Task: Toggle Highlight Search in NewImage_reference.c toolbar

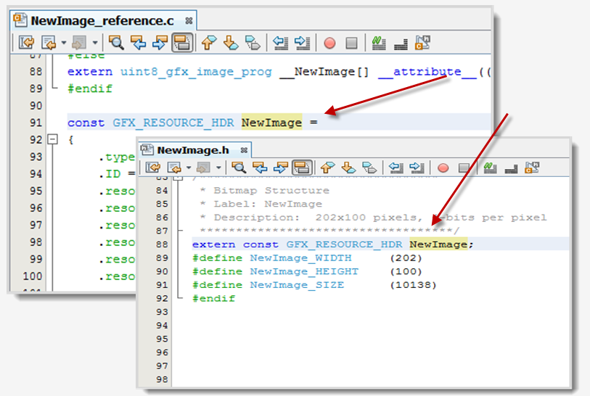Action: tap(181, 43)
